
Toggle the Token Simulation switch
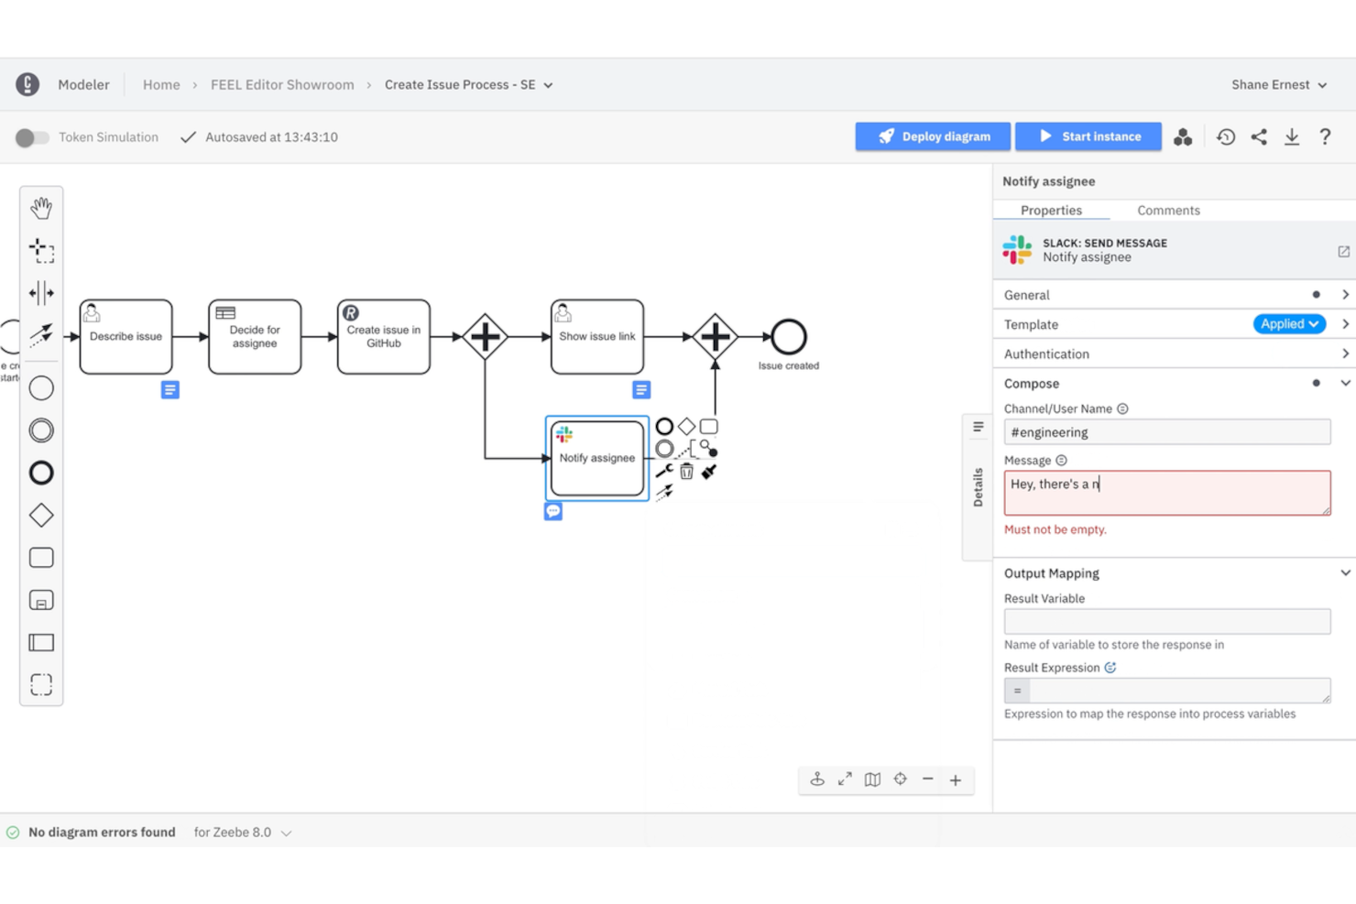32,137
